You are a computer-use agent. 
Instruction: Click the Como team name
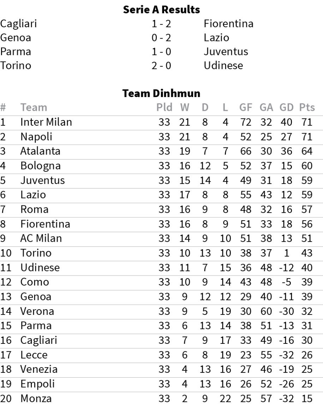click(x=35, y=282)
